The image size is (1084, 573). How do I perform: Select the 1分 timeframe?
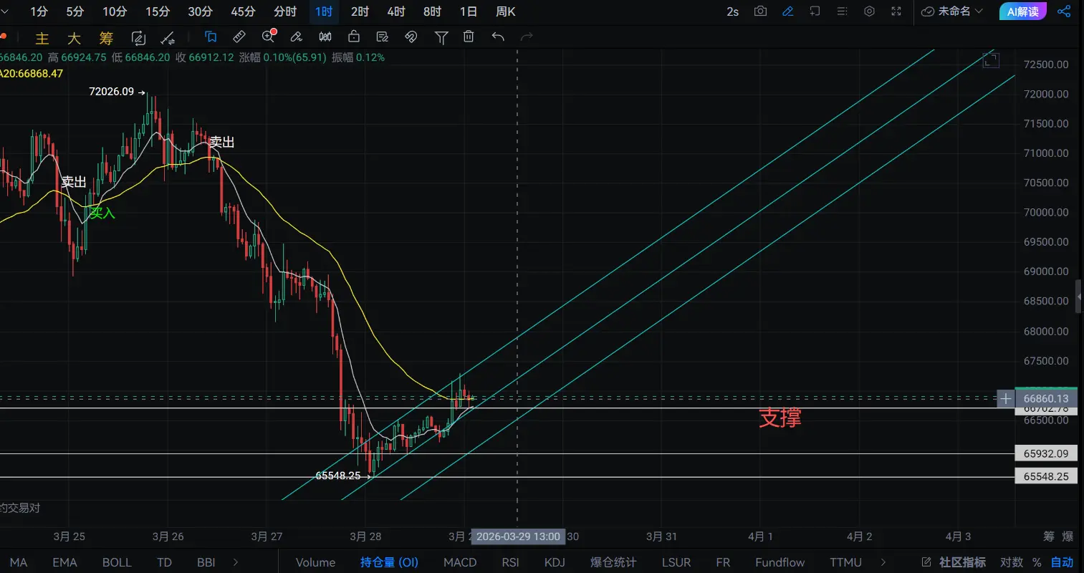coord(39,11)
